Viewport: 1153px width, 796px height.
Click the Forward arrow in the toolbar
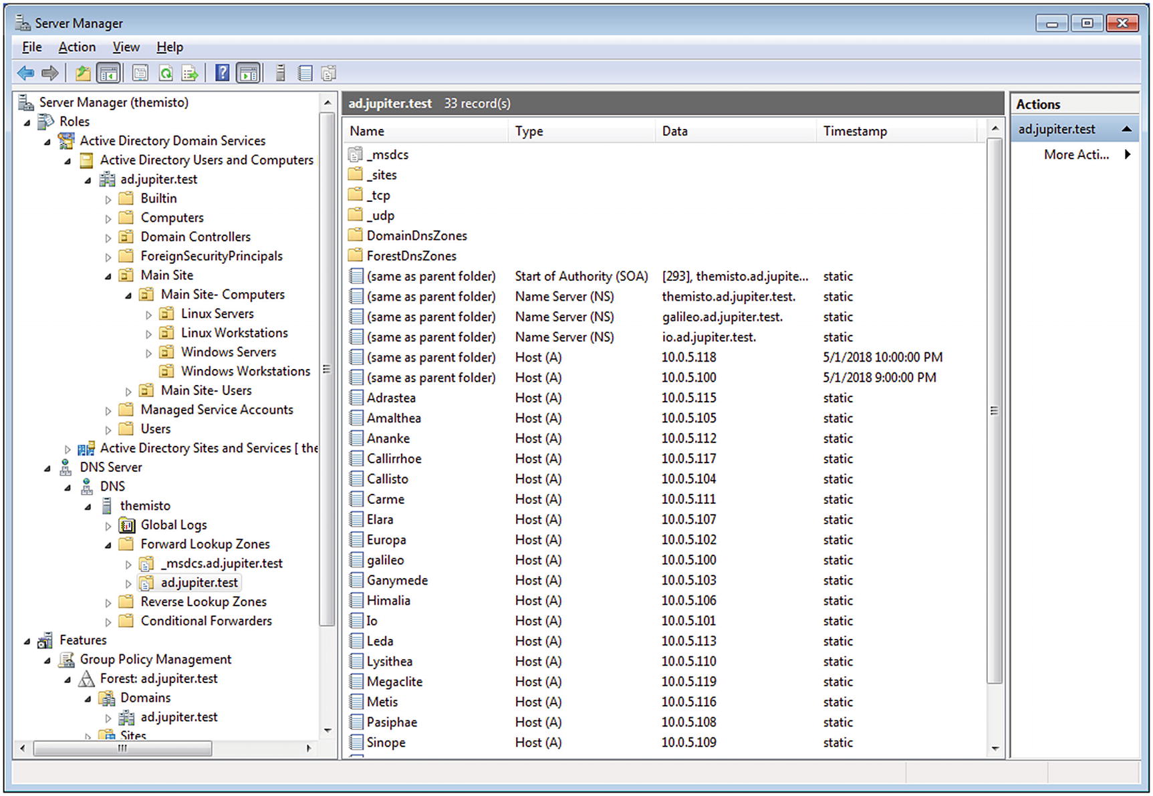(x=50, y=73)
